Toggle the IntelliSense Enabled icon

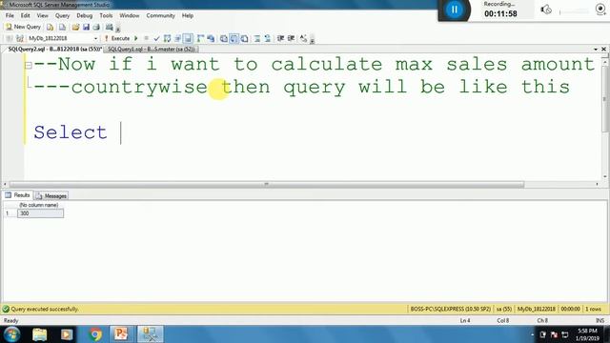pyautogui.click(x=188, y=38)
